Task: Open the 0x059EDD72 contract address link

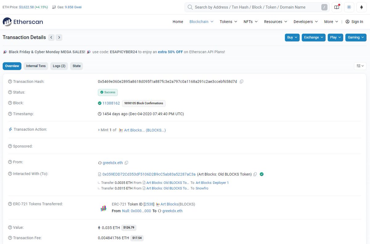Action: coord(149,174)
